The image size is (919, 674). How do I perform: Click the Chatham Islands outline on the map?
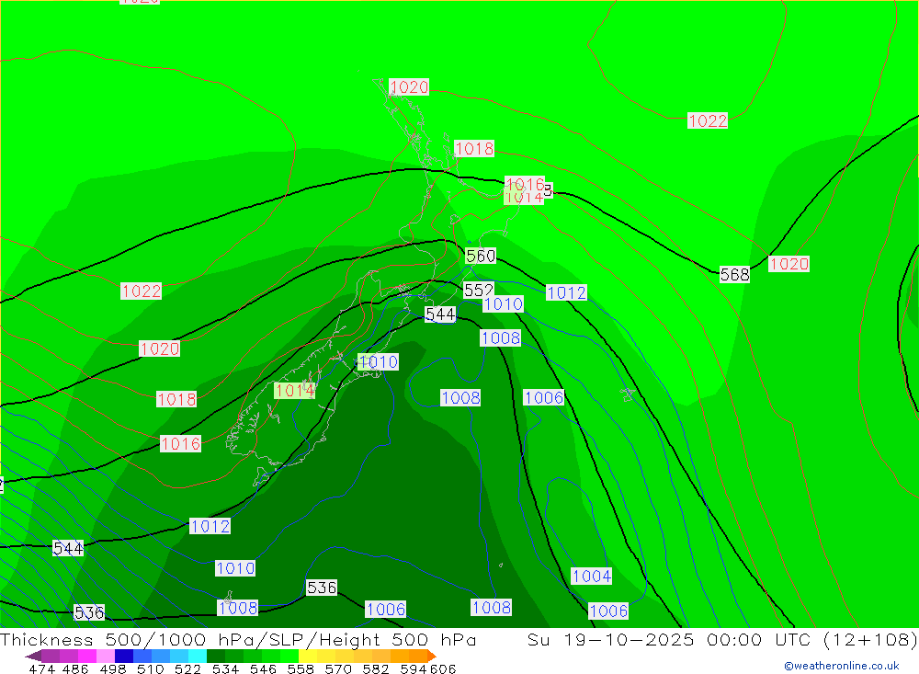629,394
